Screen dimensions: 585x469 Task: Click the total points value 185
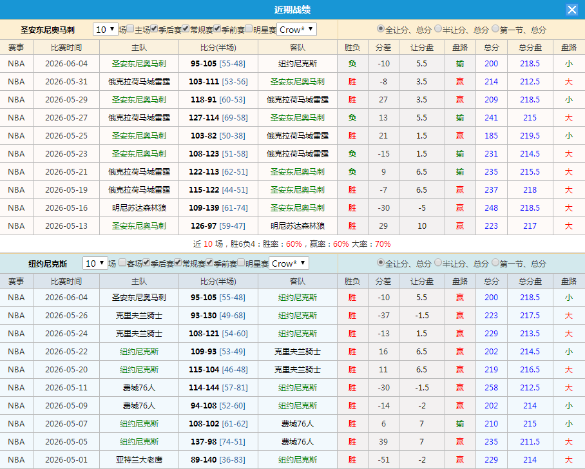[492, 136]
